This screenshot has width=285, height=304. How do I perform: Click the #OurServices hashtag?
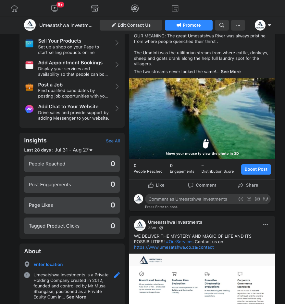pos(180,242)
